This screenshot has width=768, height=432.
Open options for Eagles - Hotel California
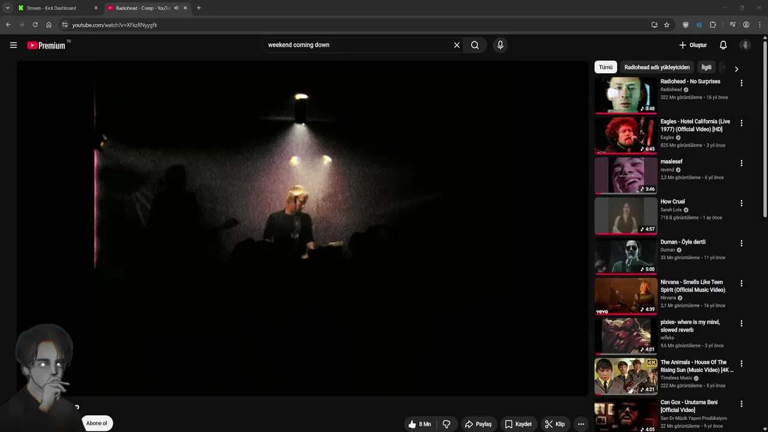[x=742, y=123]
